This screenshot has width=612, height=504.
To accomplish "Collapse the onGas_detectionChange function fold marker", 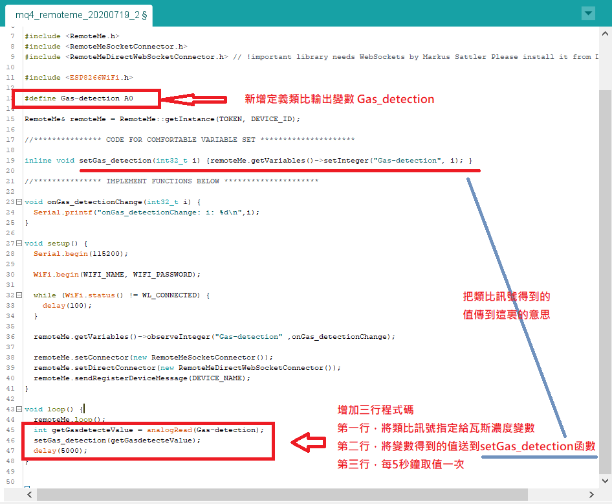I will click(x=18, y=202).
